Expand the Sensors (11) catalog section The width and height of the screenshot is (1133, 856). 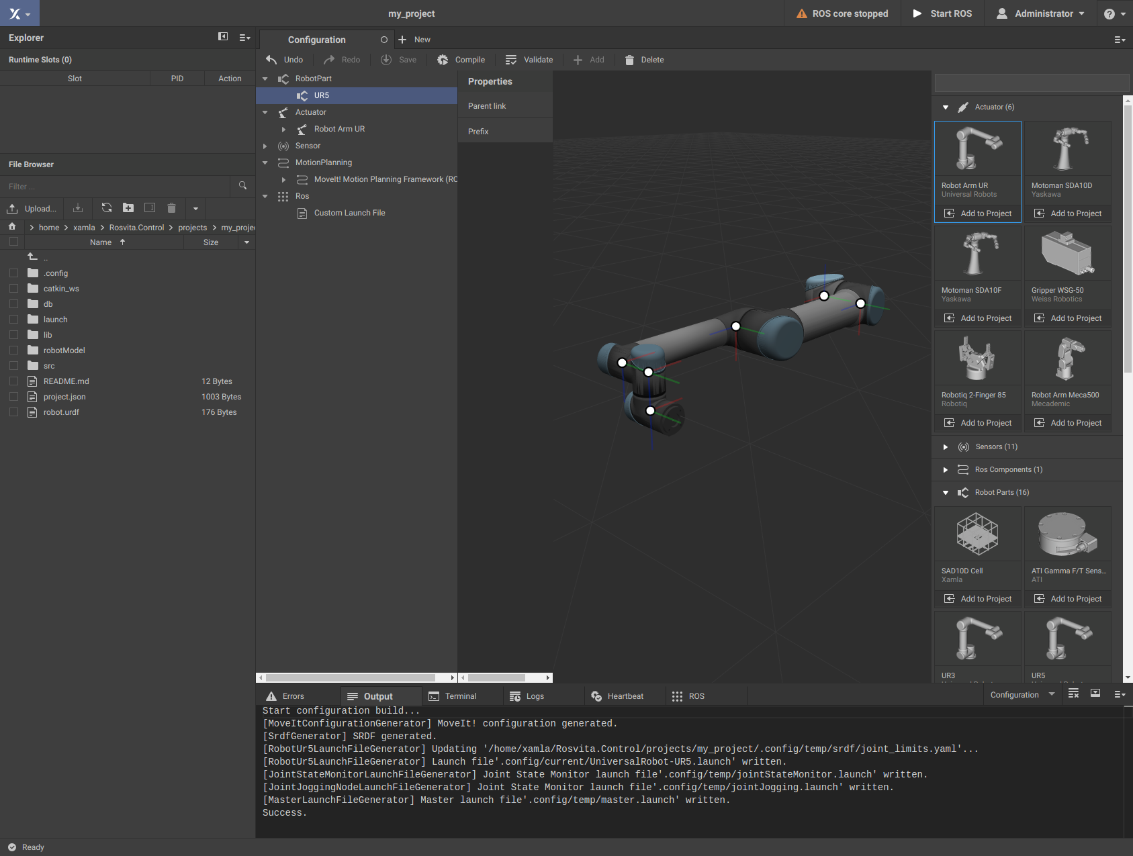pyautogui.click(x=946, y=447)
